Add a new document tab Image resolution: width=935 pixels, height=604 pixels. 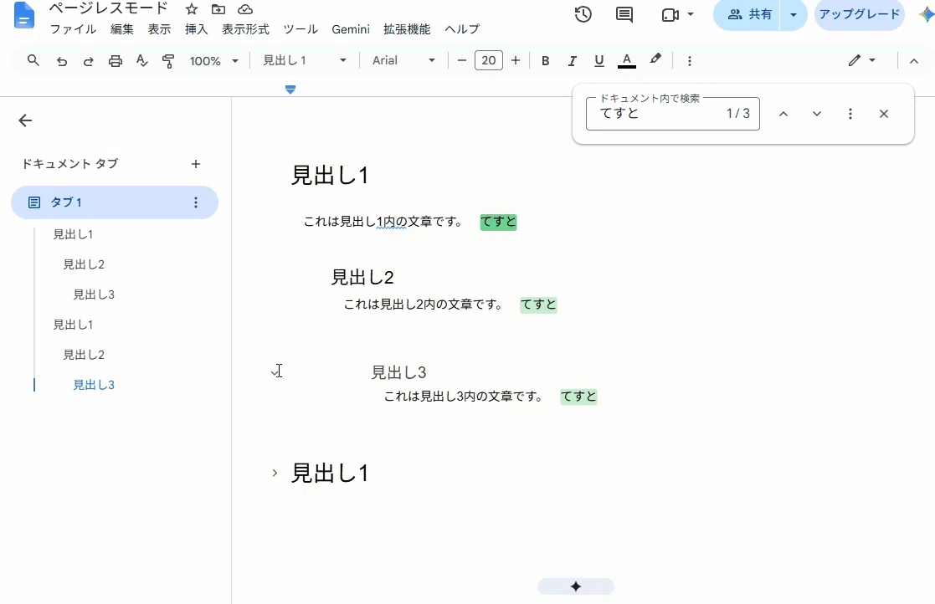pos(196,164)
